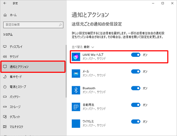Open Bluetooth notification settings entry
This screenshot has height=136, width=177.
pos(119,90)
